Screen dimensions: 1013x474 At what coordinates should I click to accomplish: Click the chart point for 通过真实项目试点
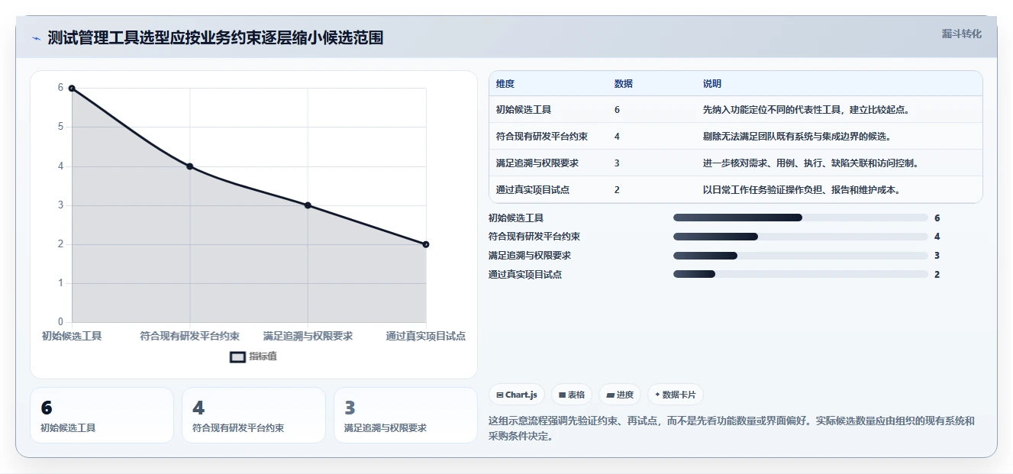(x=426, y=244)
